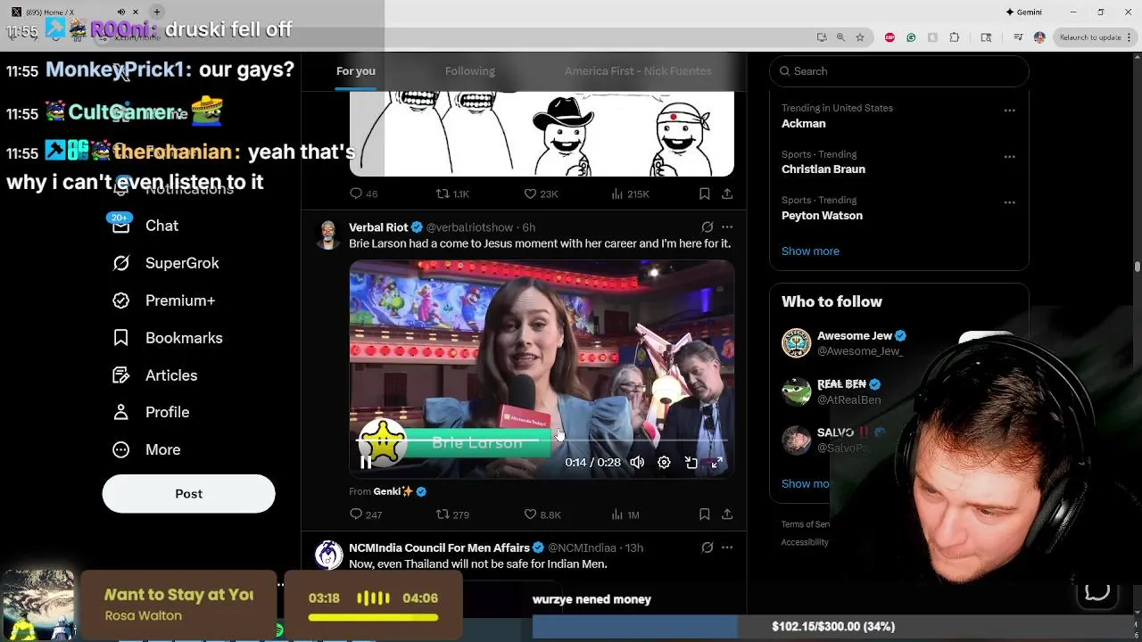The height and width of the screenshot is (642, 1142).
Task: Open Profile in sidebar
Action: coord(151,412)
